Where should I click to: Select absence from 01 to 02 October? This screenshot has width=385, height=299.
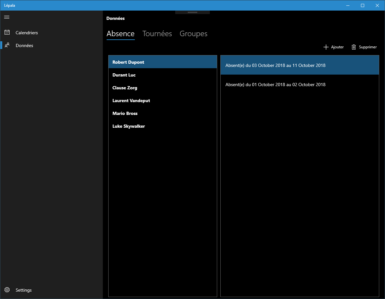[300, 85]
